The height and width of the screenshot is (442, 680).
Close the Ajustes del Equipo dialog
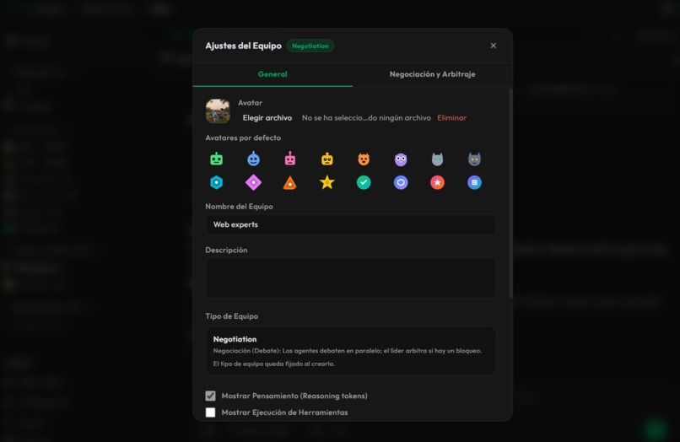click(493, 46)
